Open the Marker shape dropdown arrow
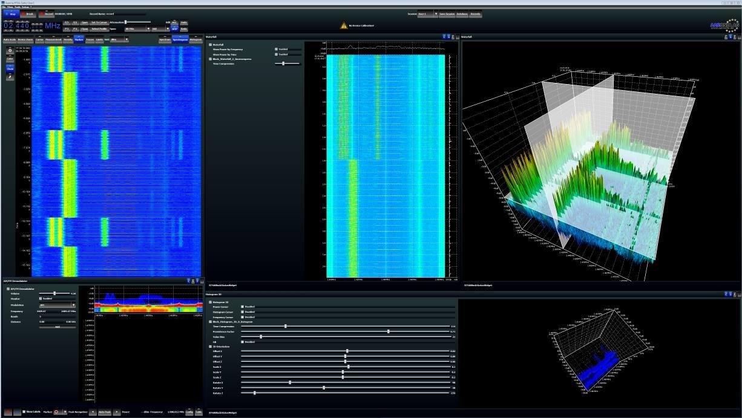 click(65, 412)
